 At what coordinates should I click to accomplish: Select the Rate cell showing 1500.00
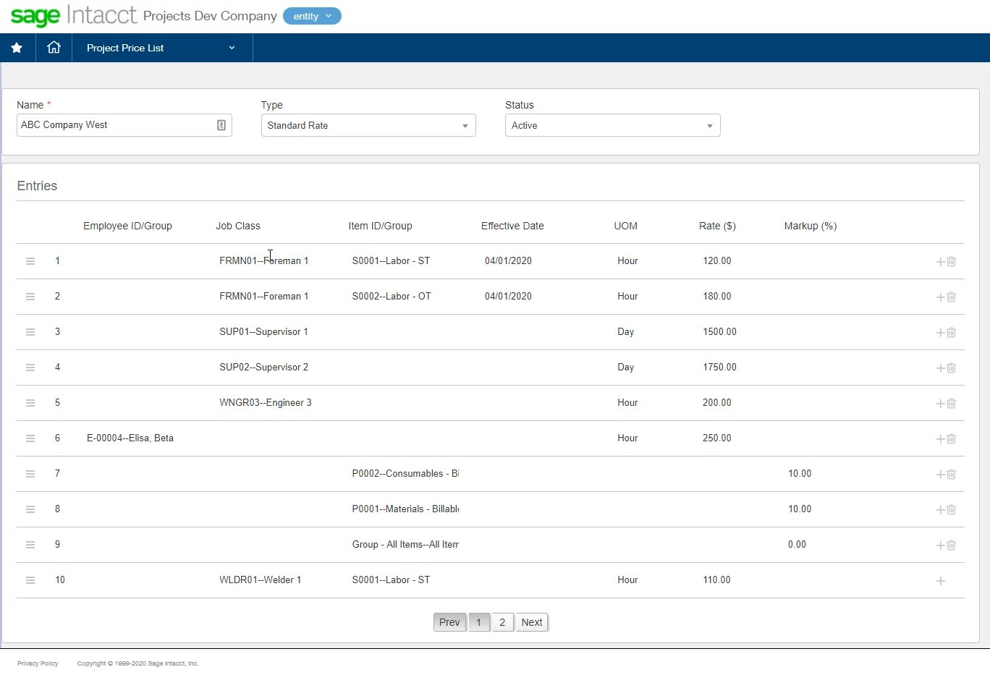(719, 332)
